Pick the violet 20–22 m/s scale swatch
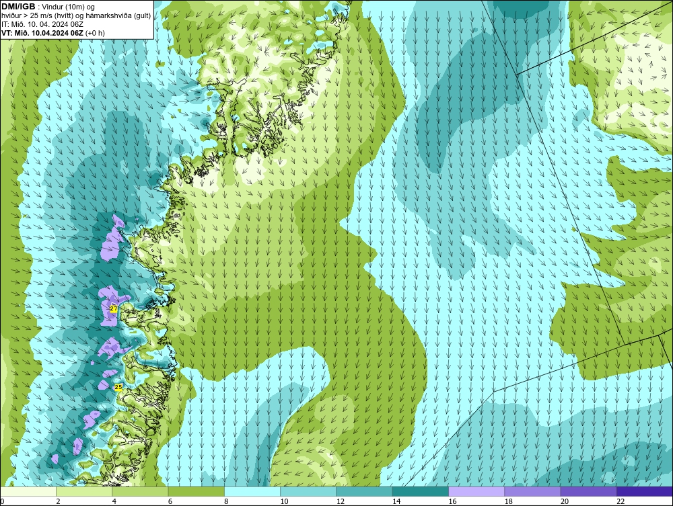The width and height of the screenshot is (673, 506). (x=588, y=491)
